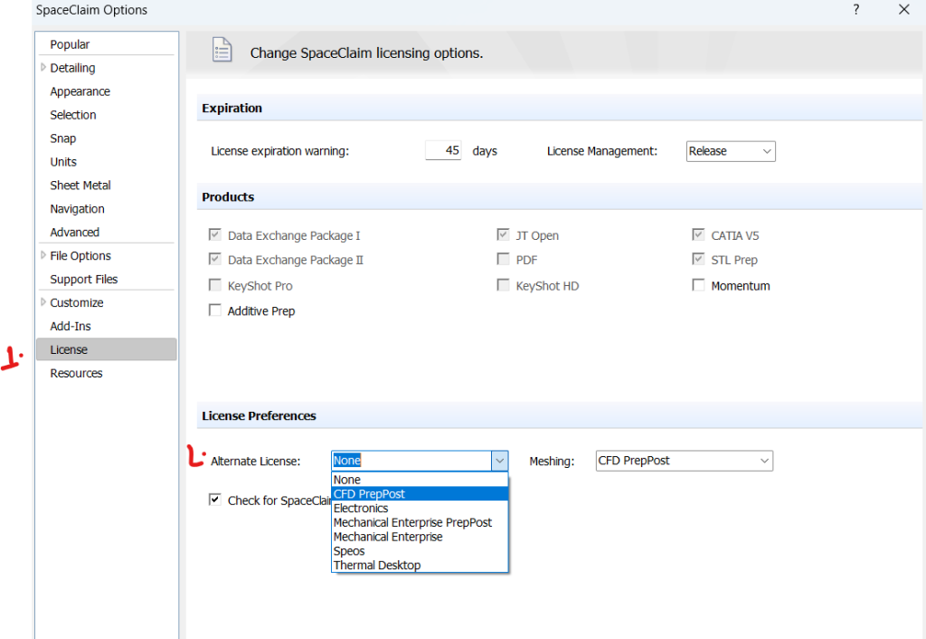Screen dimensions: 926x639
Task: Expand the File Options section
Action: [x=43, y=255]
